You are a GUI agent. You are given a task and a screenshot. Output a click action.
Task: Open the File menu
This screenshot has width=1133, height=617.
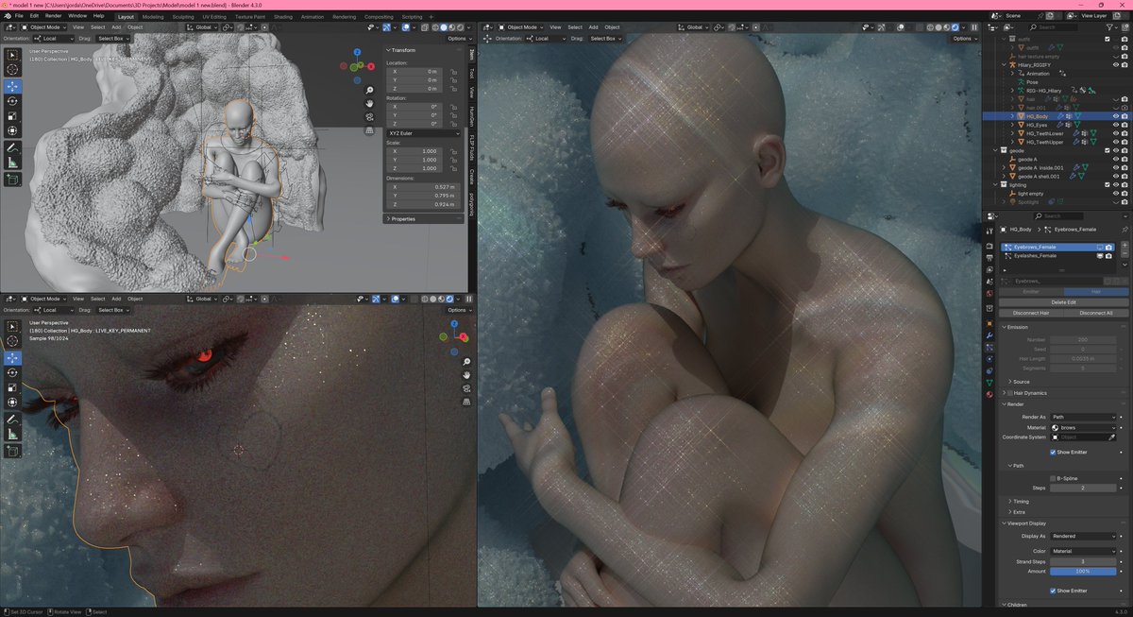point(19,16)
